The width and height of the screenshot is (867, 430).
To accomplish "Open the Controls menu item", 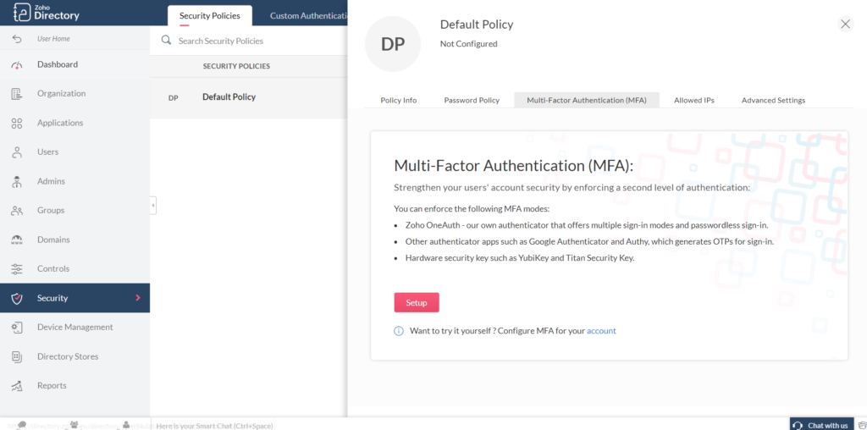I will [x=75, y=269].
